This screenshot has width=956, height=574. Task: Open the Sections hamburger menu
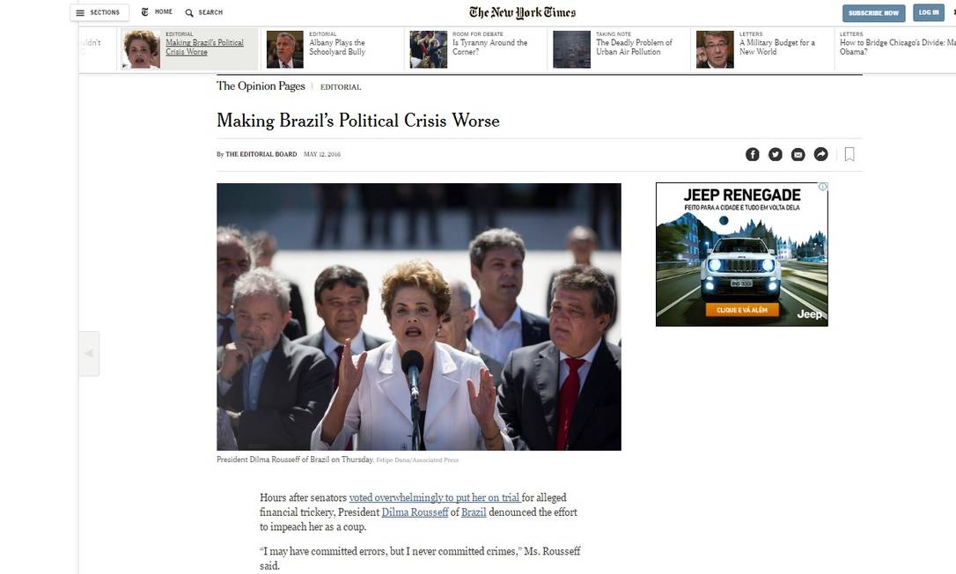99,12
